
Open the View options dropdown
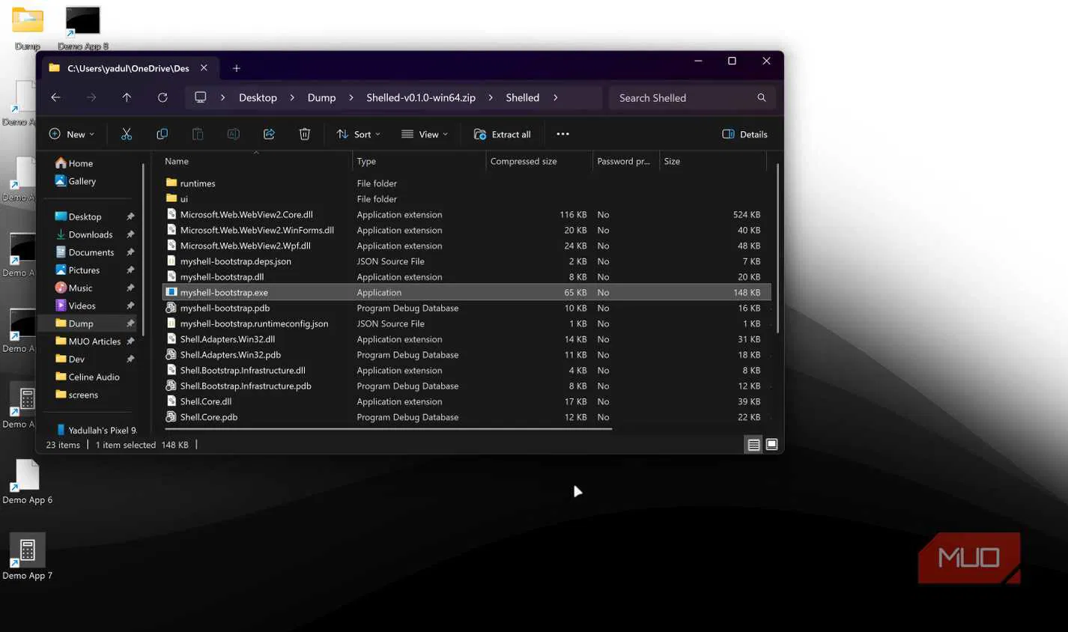tap(425, 134)
